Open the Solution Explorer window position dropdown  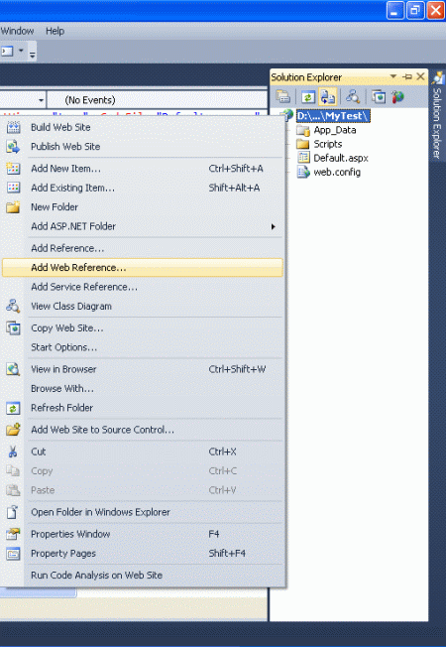(x=393, y=76)
